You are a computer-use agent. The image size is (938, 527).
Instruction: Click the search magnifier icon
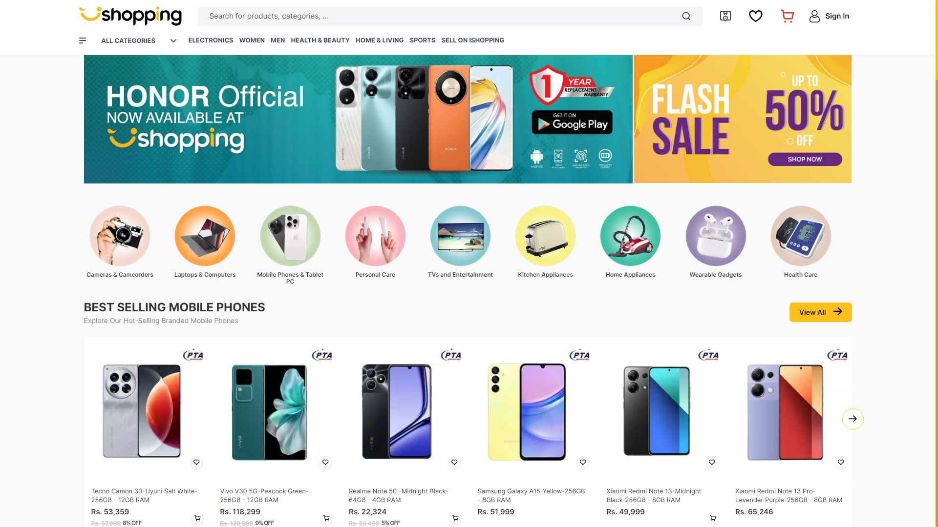(686, 16)
